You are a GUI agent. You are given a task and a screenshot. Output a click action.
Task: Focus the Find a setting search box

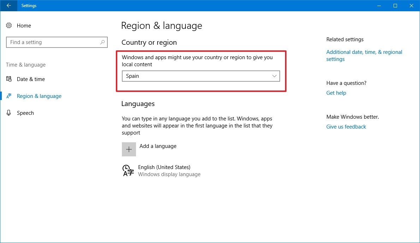[x=53, y=42]
